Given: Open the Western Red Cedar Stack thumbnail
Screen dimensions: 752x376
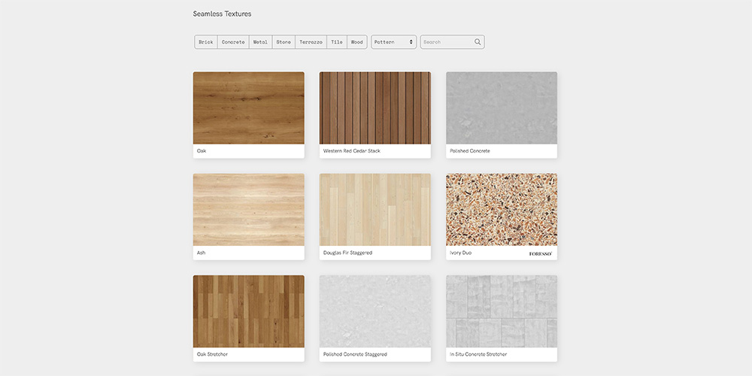Looking at the screenshot, I should point(375,108).
